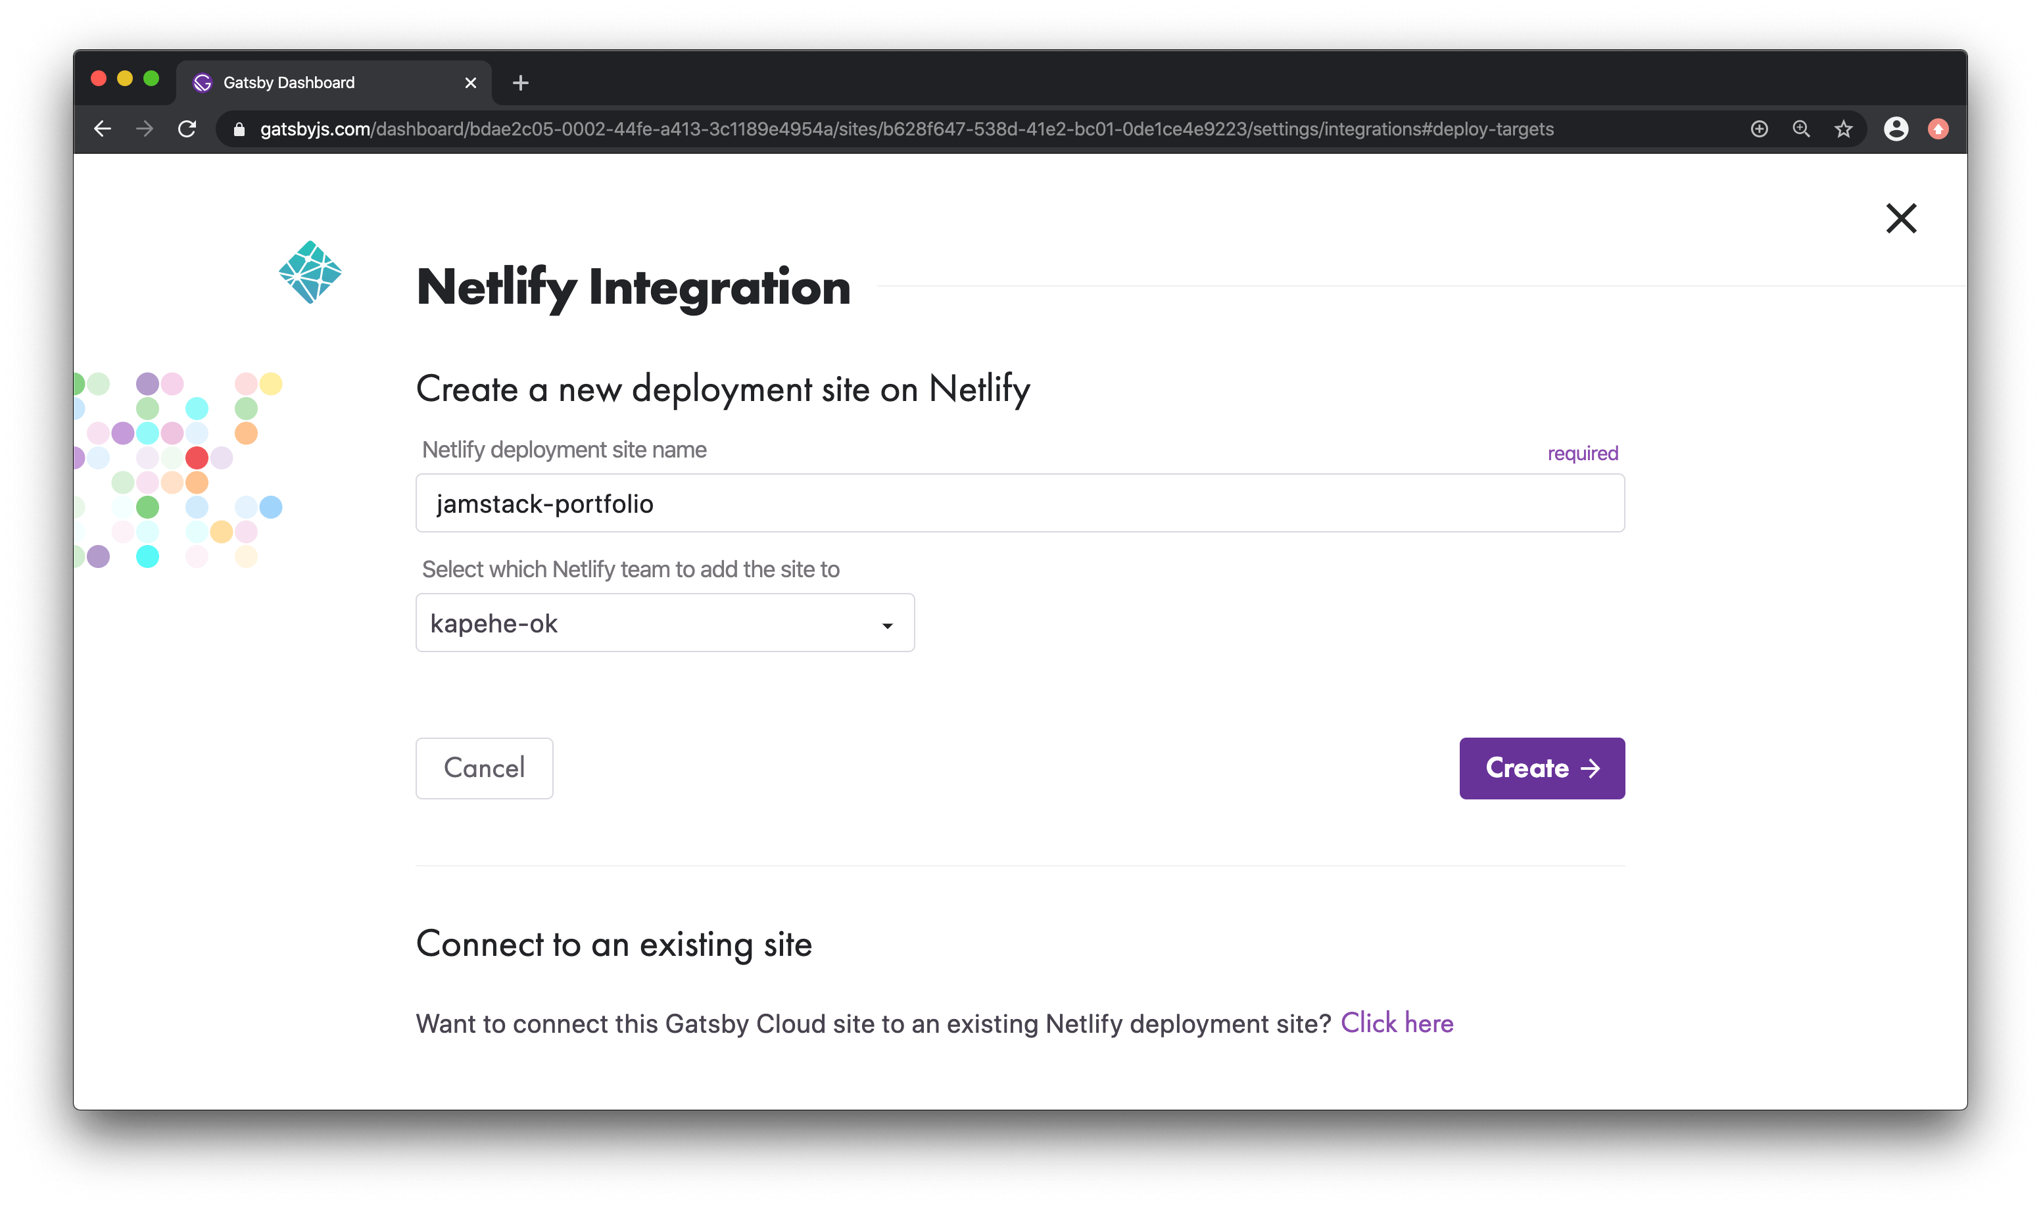Click the lock icon in address bar

coord(239,130)
